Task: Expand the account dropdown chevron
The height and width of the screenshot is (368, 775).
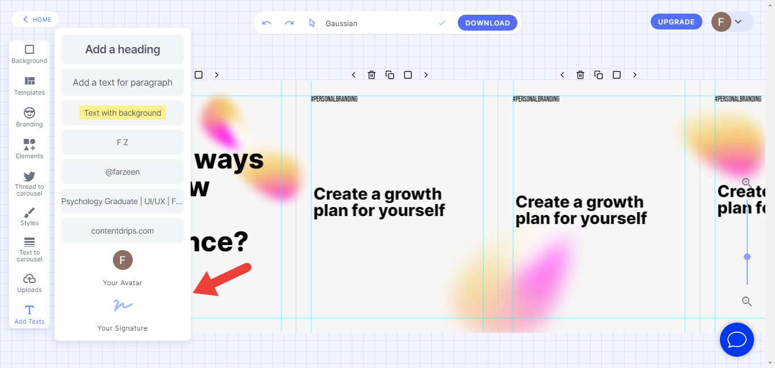Action: click(x=738, y=22)
